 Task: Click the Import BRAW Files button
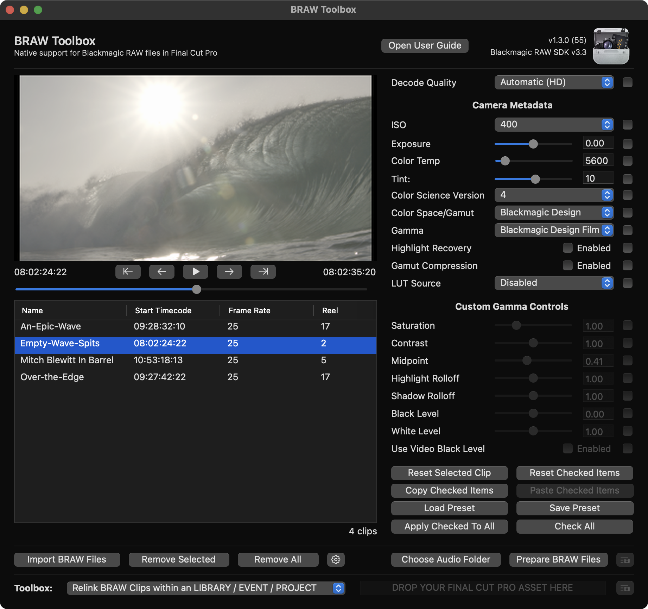pos(67,559)
